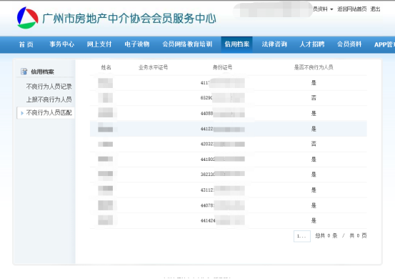395x279 pixels.
Task: Click 是 in the 441424 row
Action: [x=314, y=220]
